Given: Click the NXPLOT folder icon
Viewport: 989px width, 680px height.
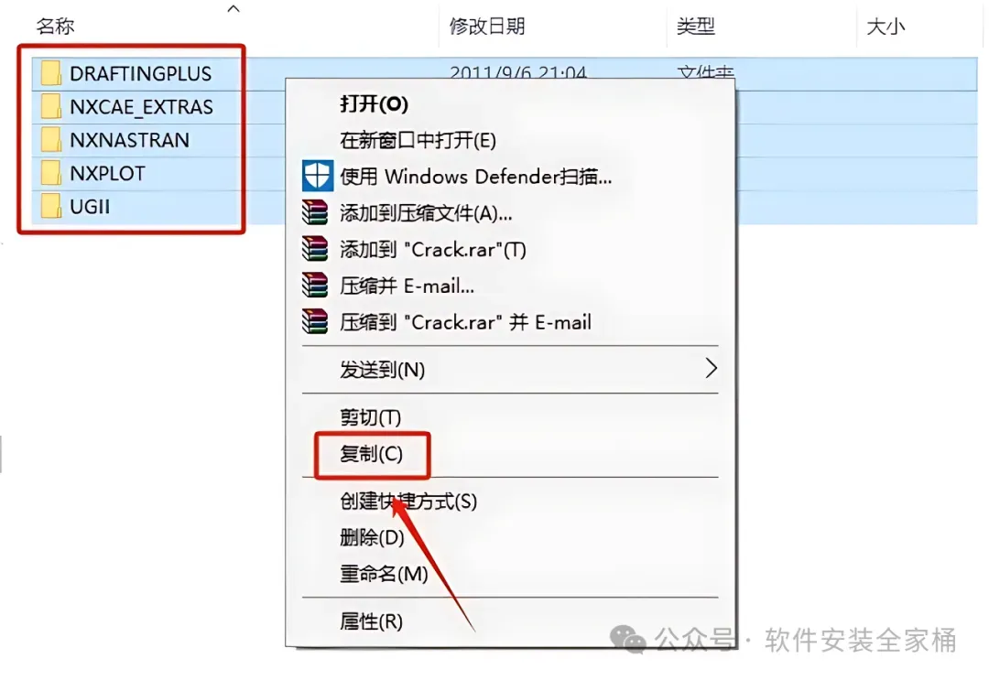Looking at the screenshot, I should coord(51,173).
